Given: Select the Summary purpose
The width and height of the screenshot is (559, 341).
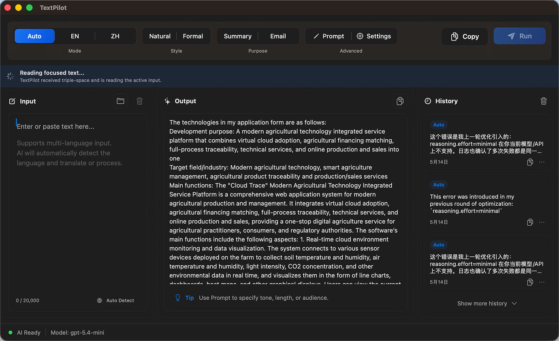Looking at the screenshot, I should [x=237, y=36].
